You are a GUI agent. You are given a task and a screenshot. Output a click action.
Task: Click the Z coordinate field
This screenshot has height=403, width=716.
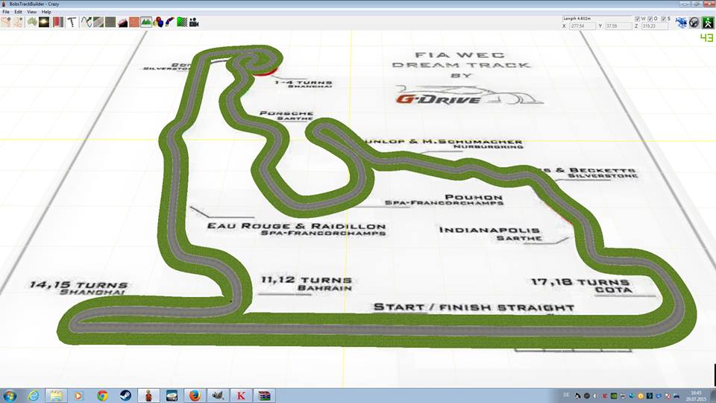(654, 26)
